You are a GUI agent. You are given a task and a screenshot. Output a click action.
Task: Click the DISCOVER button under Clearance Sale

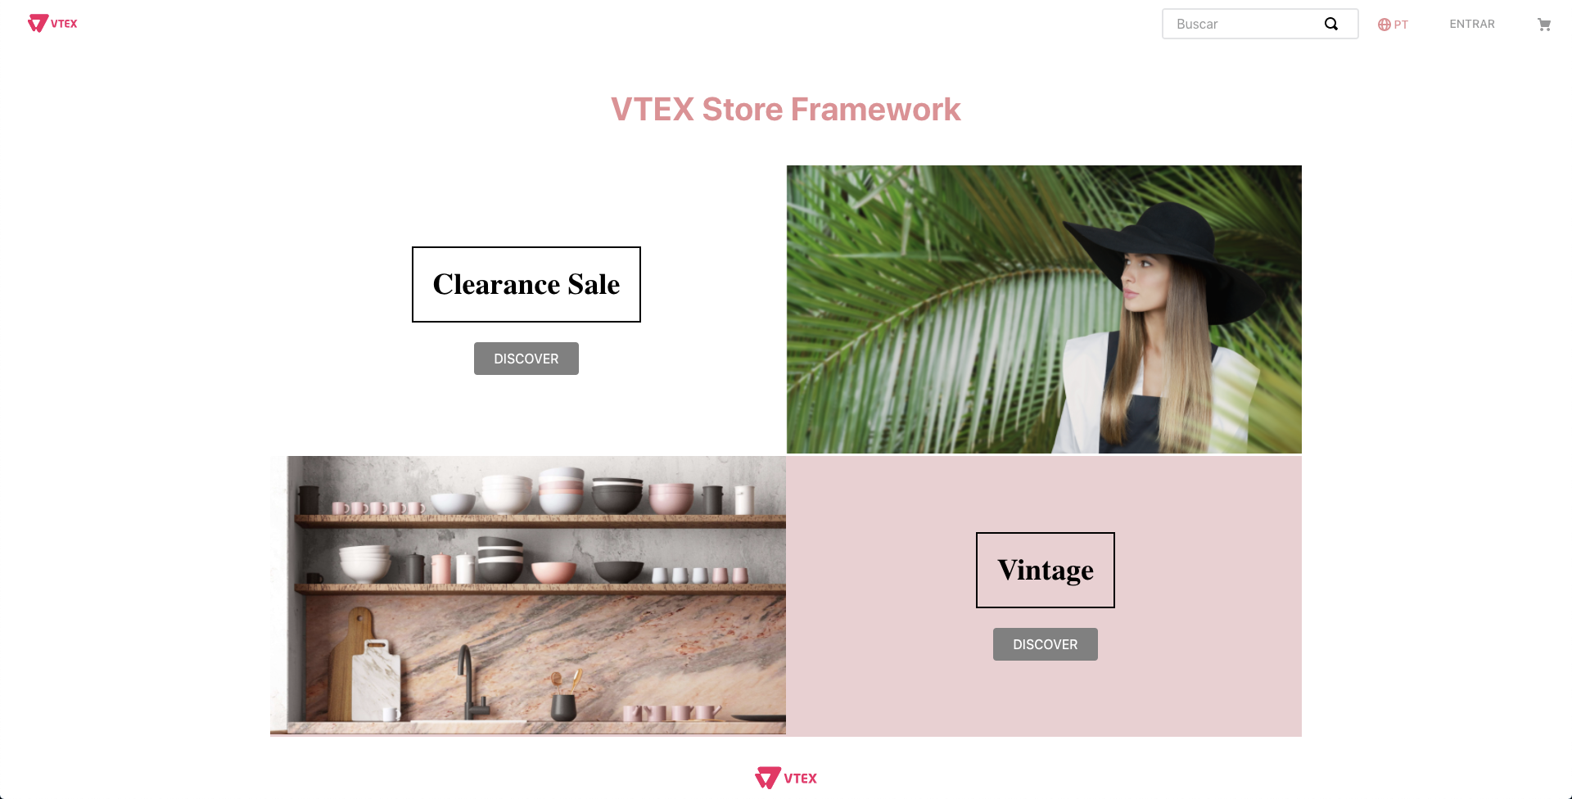point(526,359)
